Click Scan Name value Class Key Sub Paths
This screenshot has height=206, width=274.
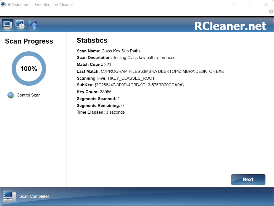tap(121, 51)
